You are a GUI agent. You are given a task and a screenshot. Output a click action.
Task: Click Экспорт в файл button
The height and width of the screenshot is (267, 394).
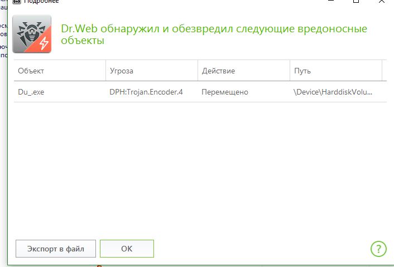point(56,249)
